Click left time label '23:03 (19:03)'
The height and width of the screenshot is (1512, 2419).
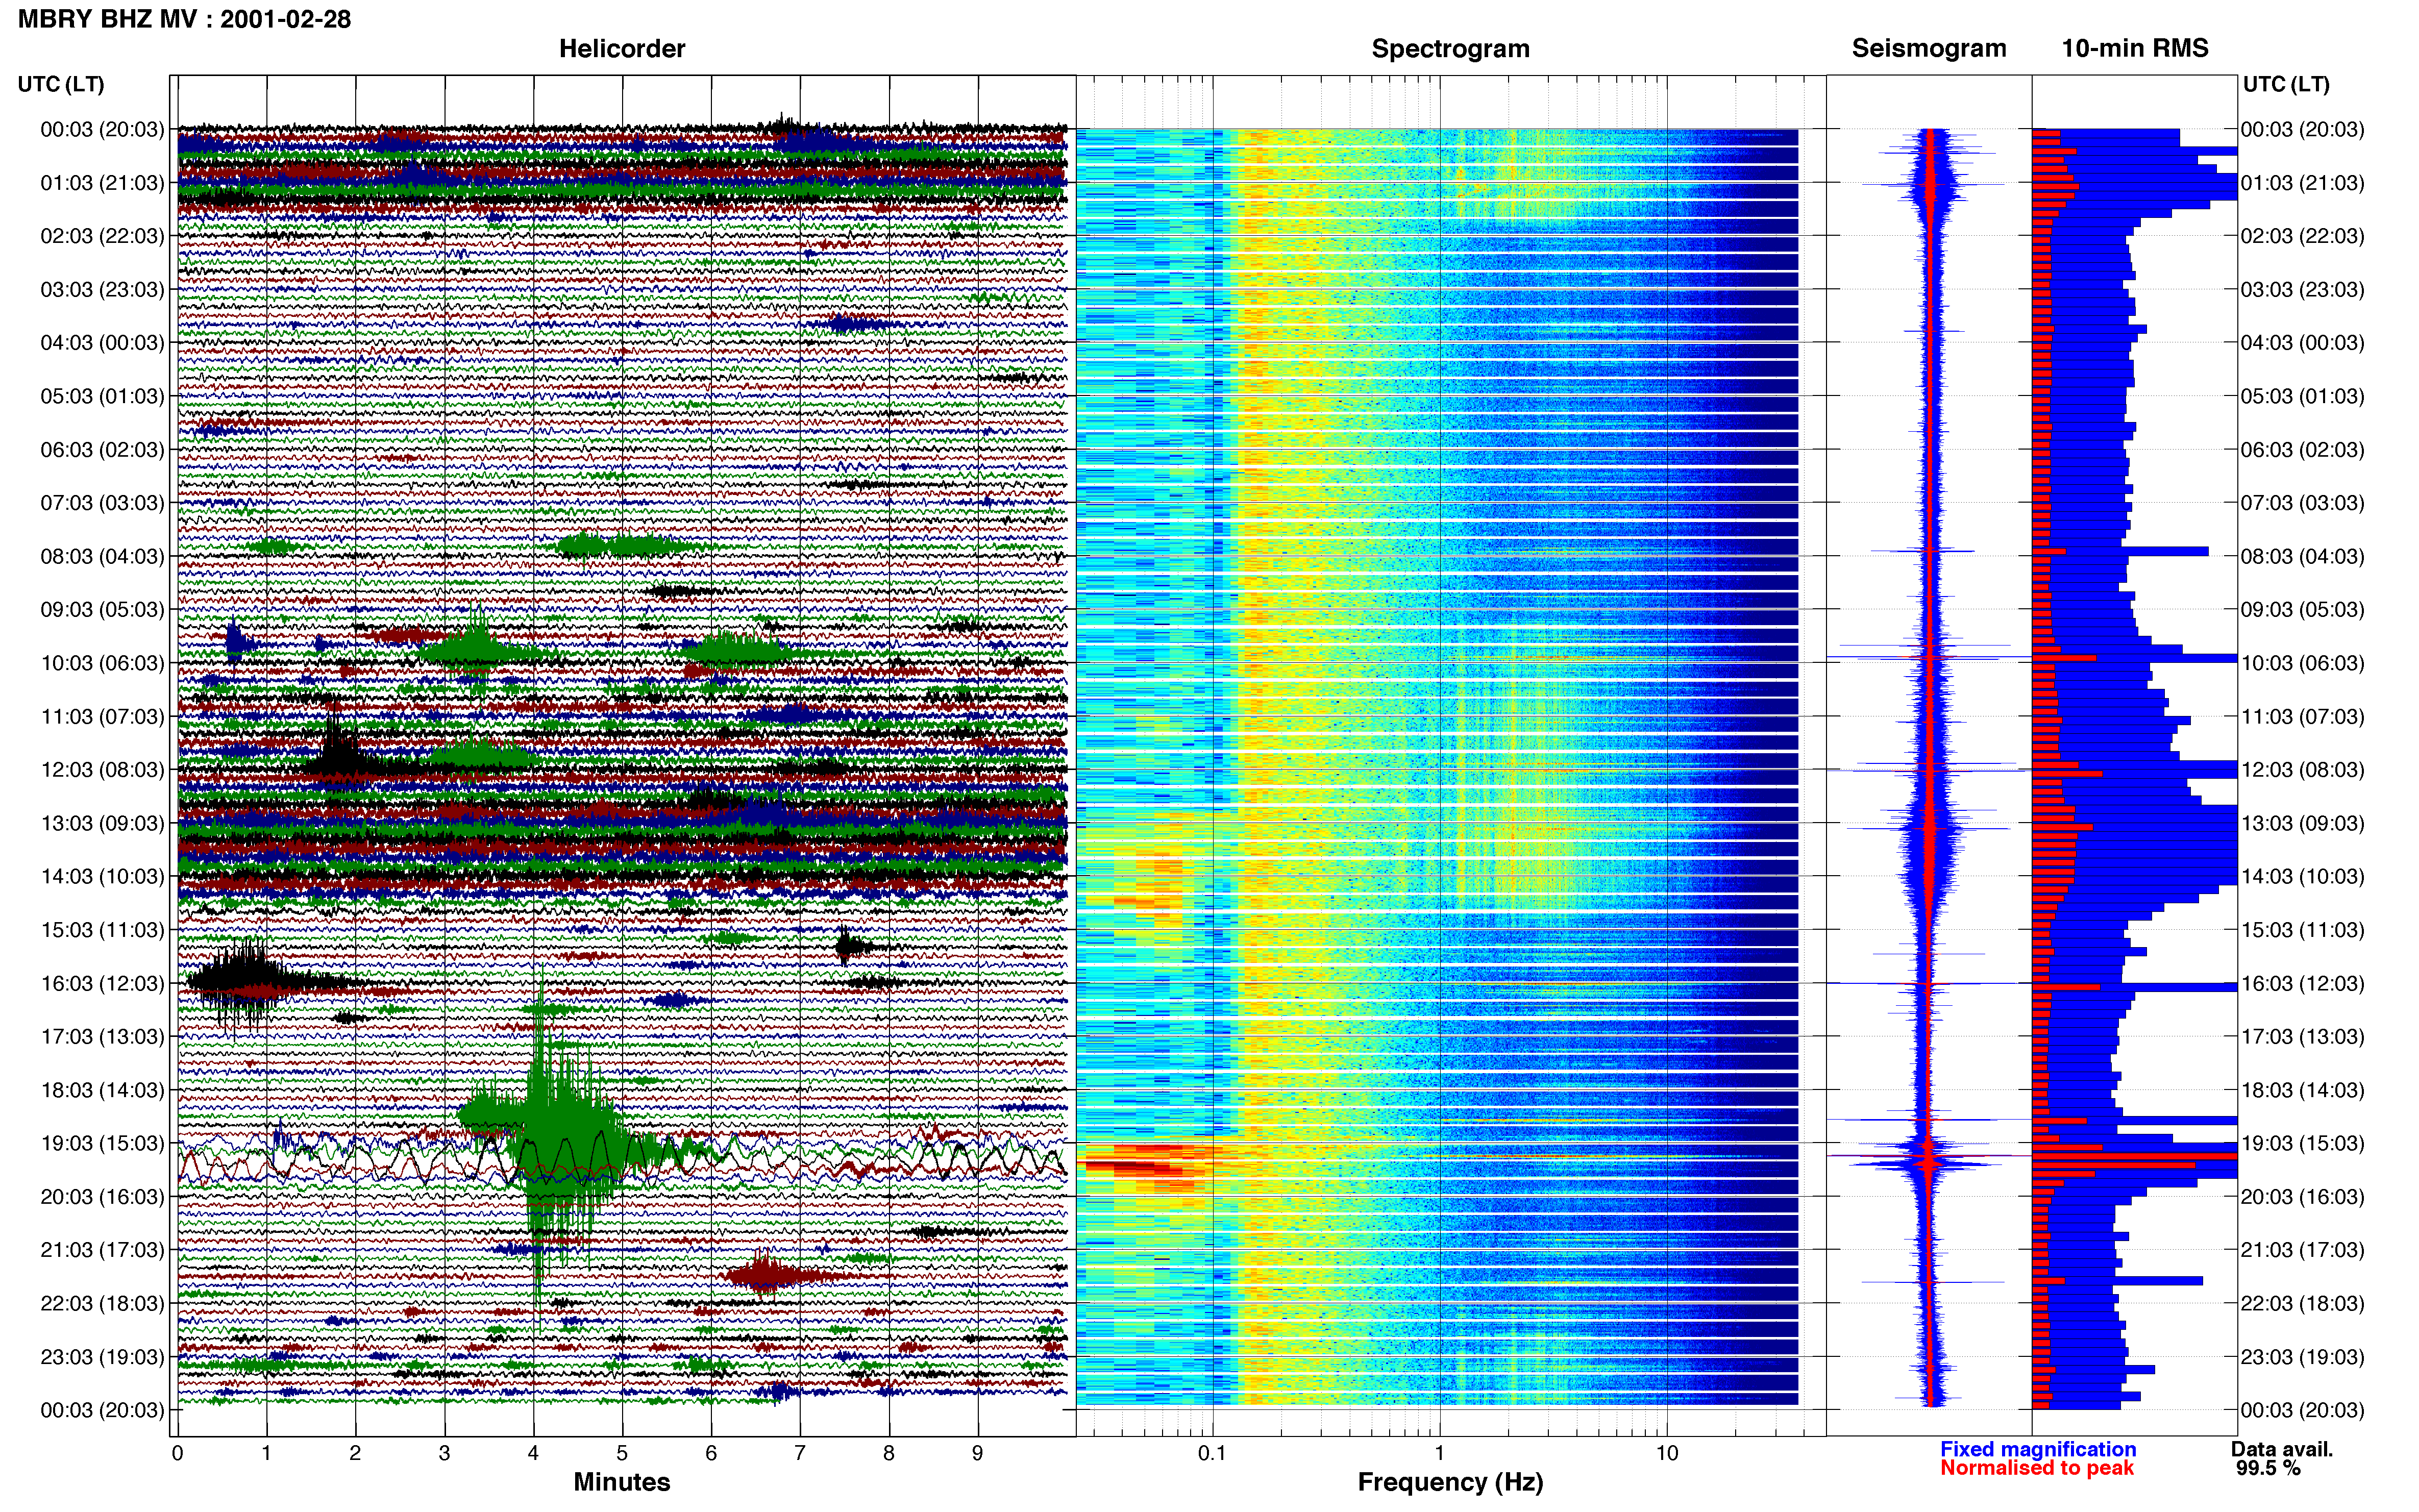coord(102,1357)
